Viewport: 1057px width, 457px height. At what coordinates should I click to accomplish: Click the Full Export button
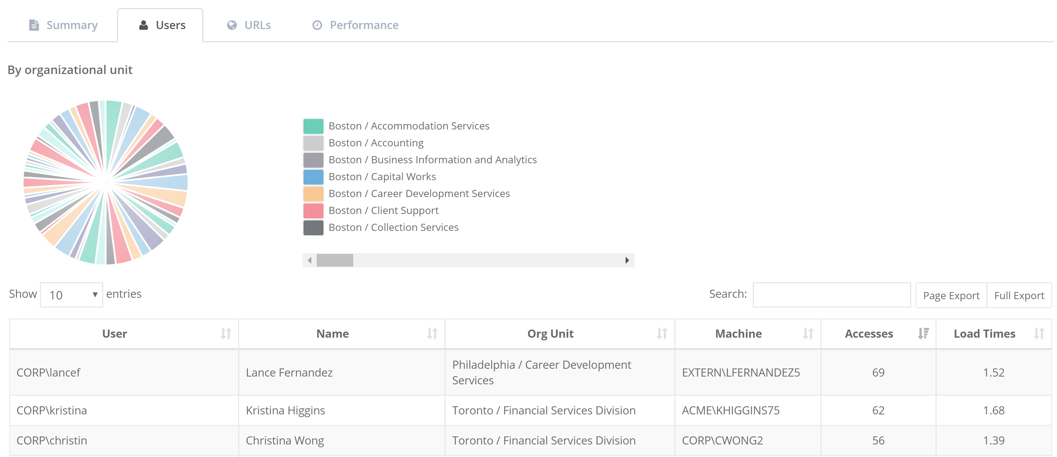click(1019, 295)
